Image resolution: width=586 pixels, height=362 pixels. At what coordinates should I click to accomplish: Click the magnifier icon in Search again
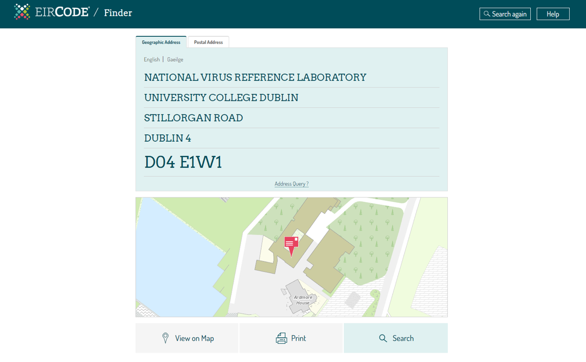(x=487, y=14)
